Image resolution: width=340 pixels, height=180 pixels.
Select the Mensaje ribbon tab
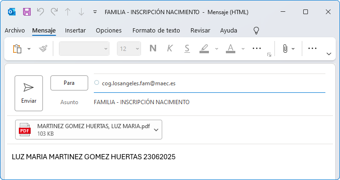coord(44,31)
